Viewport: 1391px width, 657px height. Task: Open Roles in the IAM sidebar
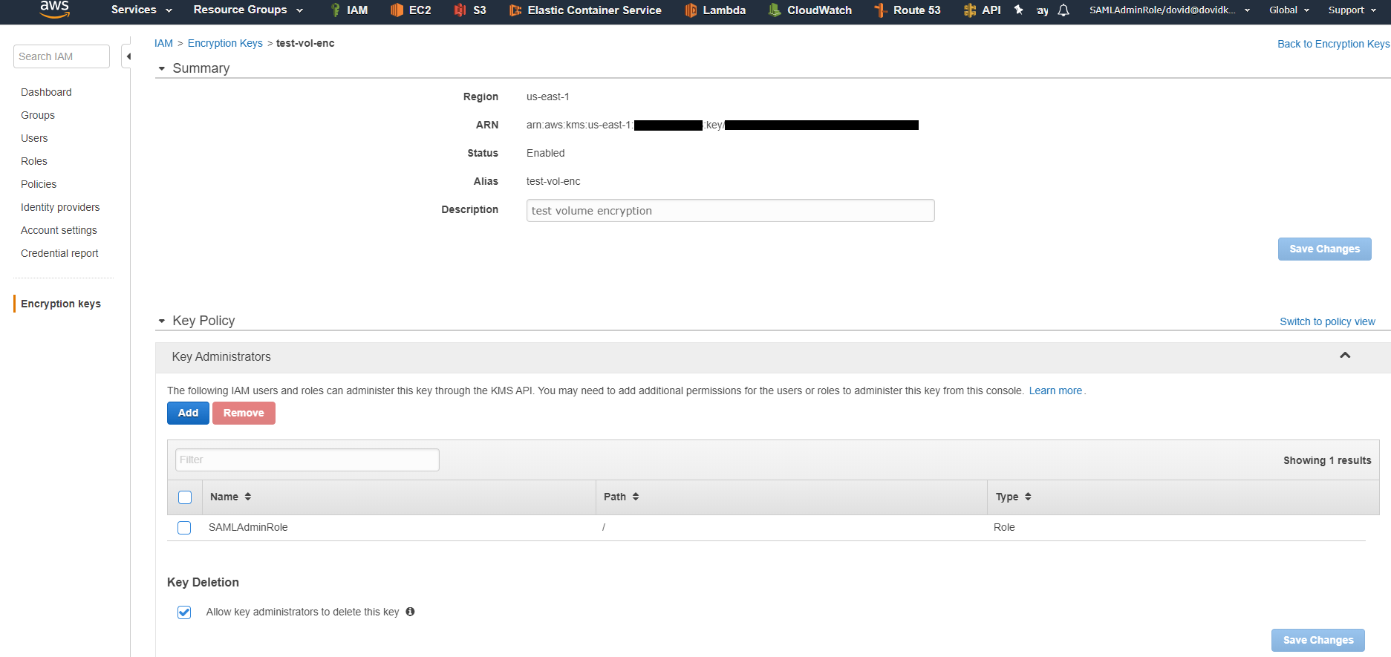coord(34,161)
